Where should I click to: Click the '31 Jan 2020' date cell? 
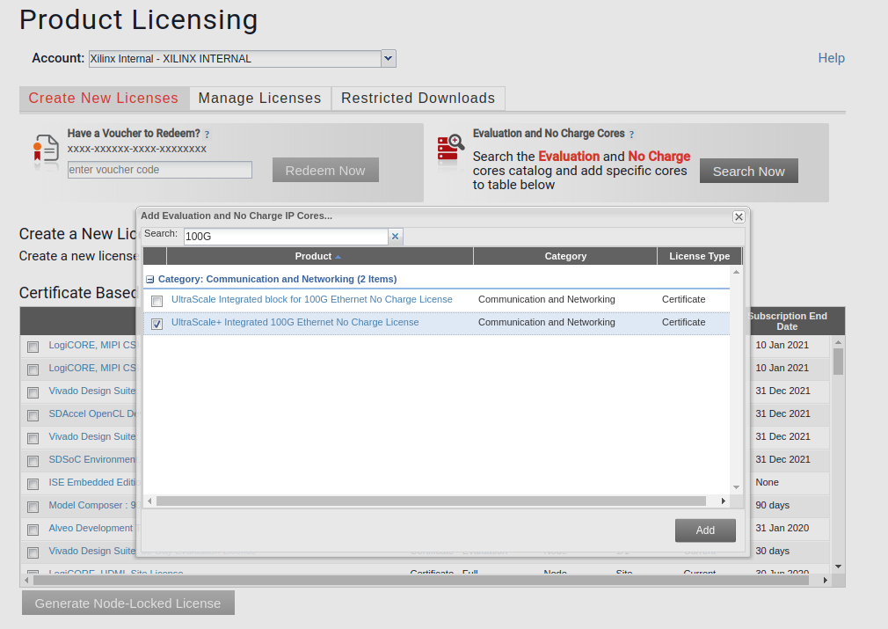782,528
